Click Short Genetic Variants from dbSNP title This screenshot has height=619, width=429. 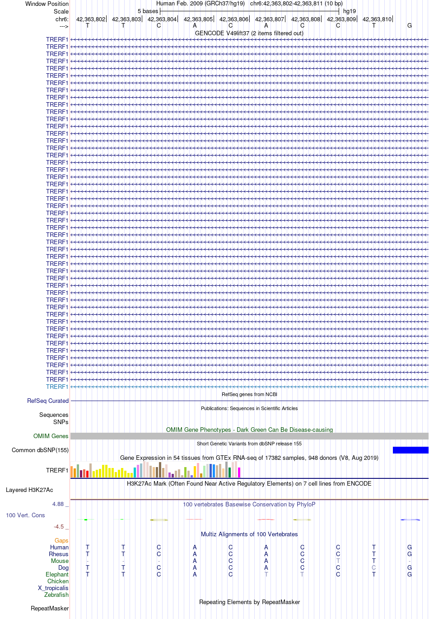coord(249,444)
